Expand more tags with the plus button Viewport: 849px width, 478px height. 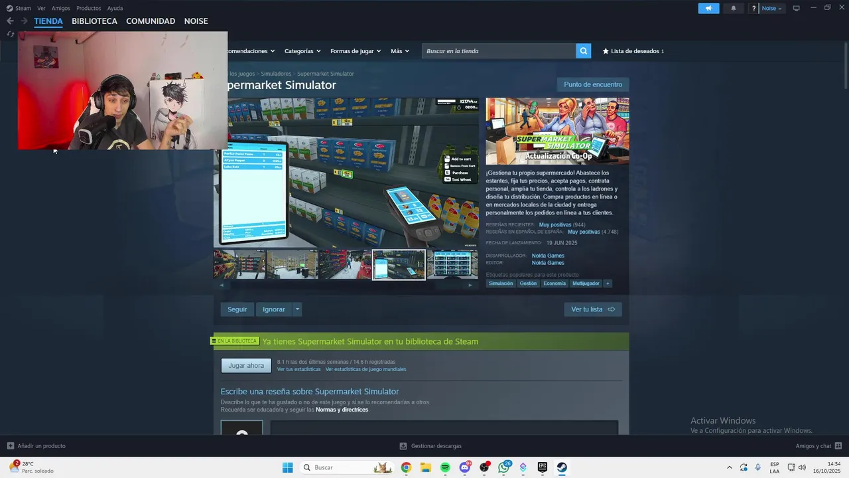pyautogui.click(x=608, y=283)
